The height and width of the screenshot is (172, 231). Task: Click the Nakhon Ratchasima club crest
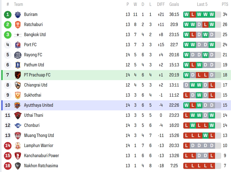point(18,166)
